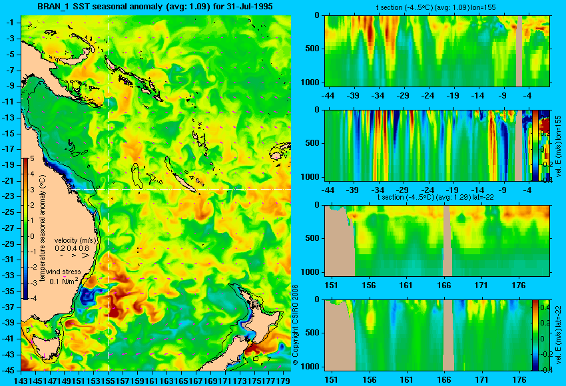This screenshot has height=386, width=566.
Task: Open the eastward velocity section plot for lon=155
Action: point(428,145)
